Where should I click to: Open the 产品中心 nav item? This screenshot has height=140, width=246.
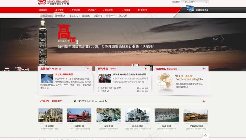(x=92, y=10)
